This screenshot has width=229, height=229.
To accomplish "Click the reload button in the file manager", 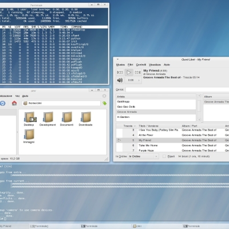I will [x=2, y=103].
